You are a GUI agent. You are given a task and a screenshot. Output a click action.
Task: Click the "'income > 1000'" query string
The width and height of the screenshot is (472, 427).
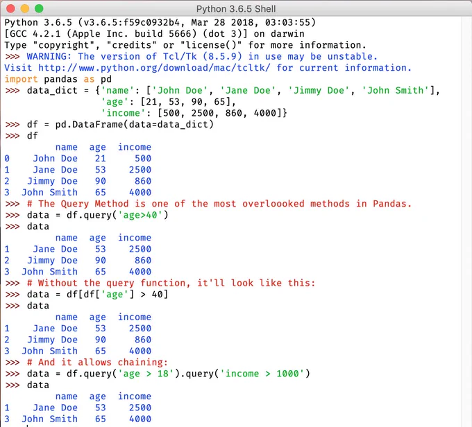[x=262, y=374]
